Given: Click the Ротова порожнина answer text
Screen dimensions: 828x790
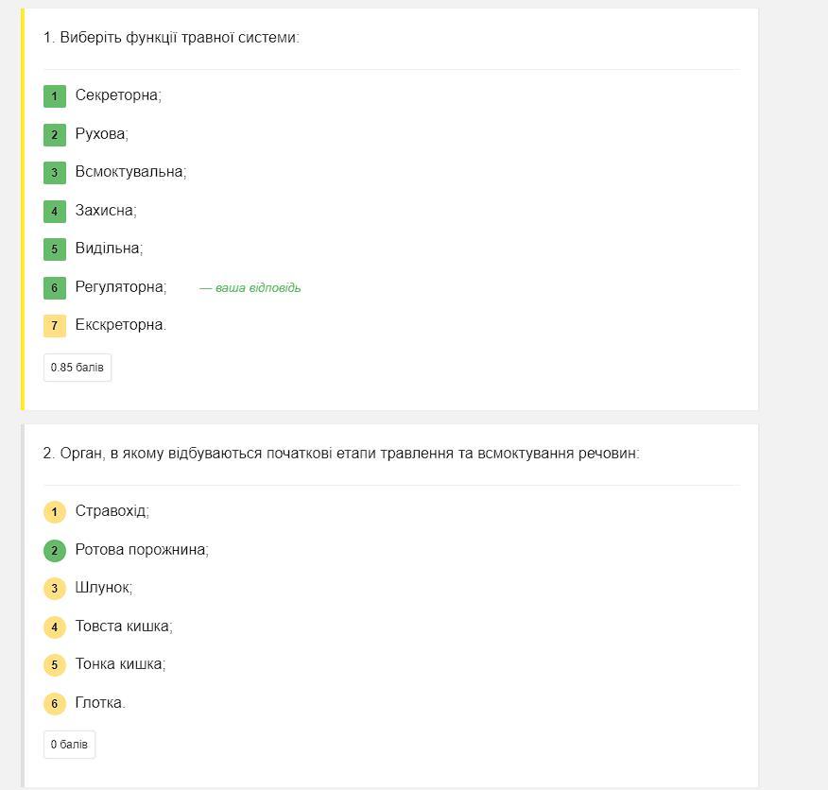Looking at the screenshot, I should point(142,550).
